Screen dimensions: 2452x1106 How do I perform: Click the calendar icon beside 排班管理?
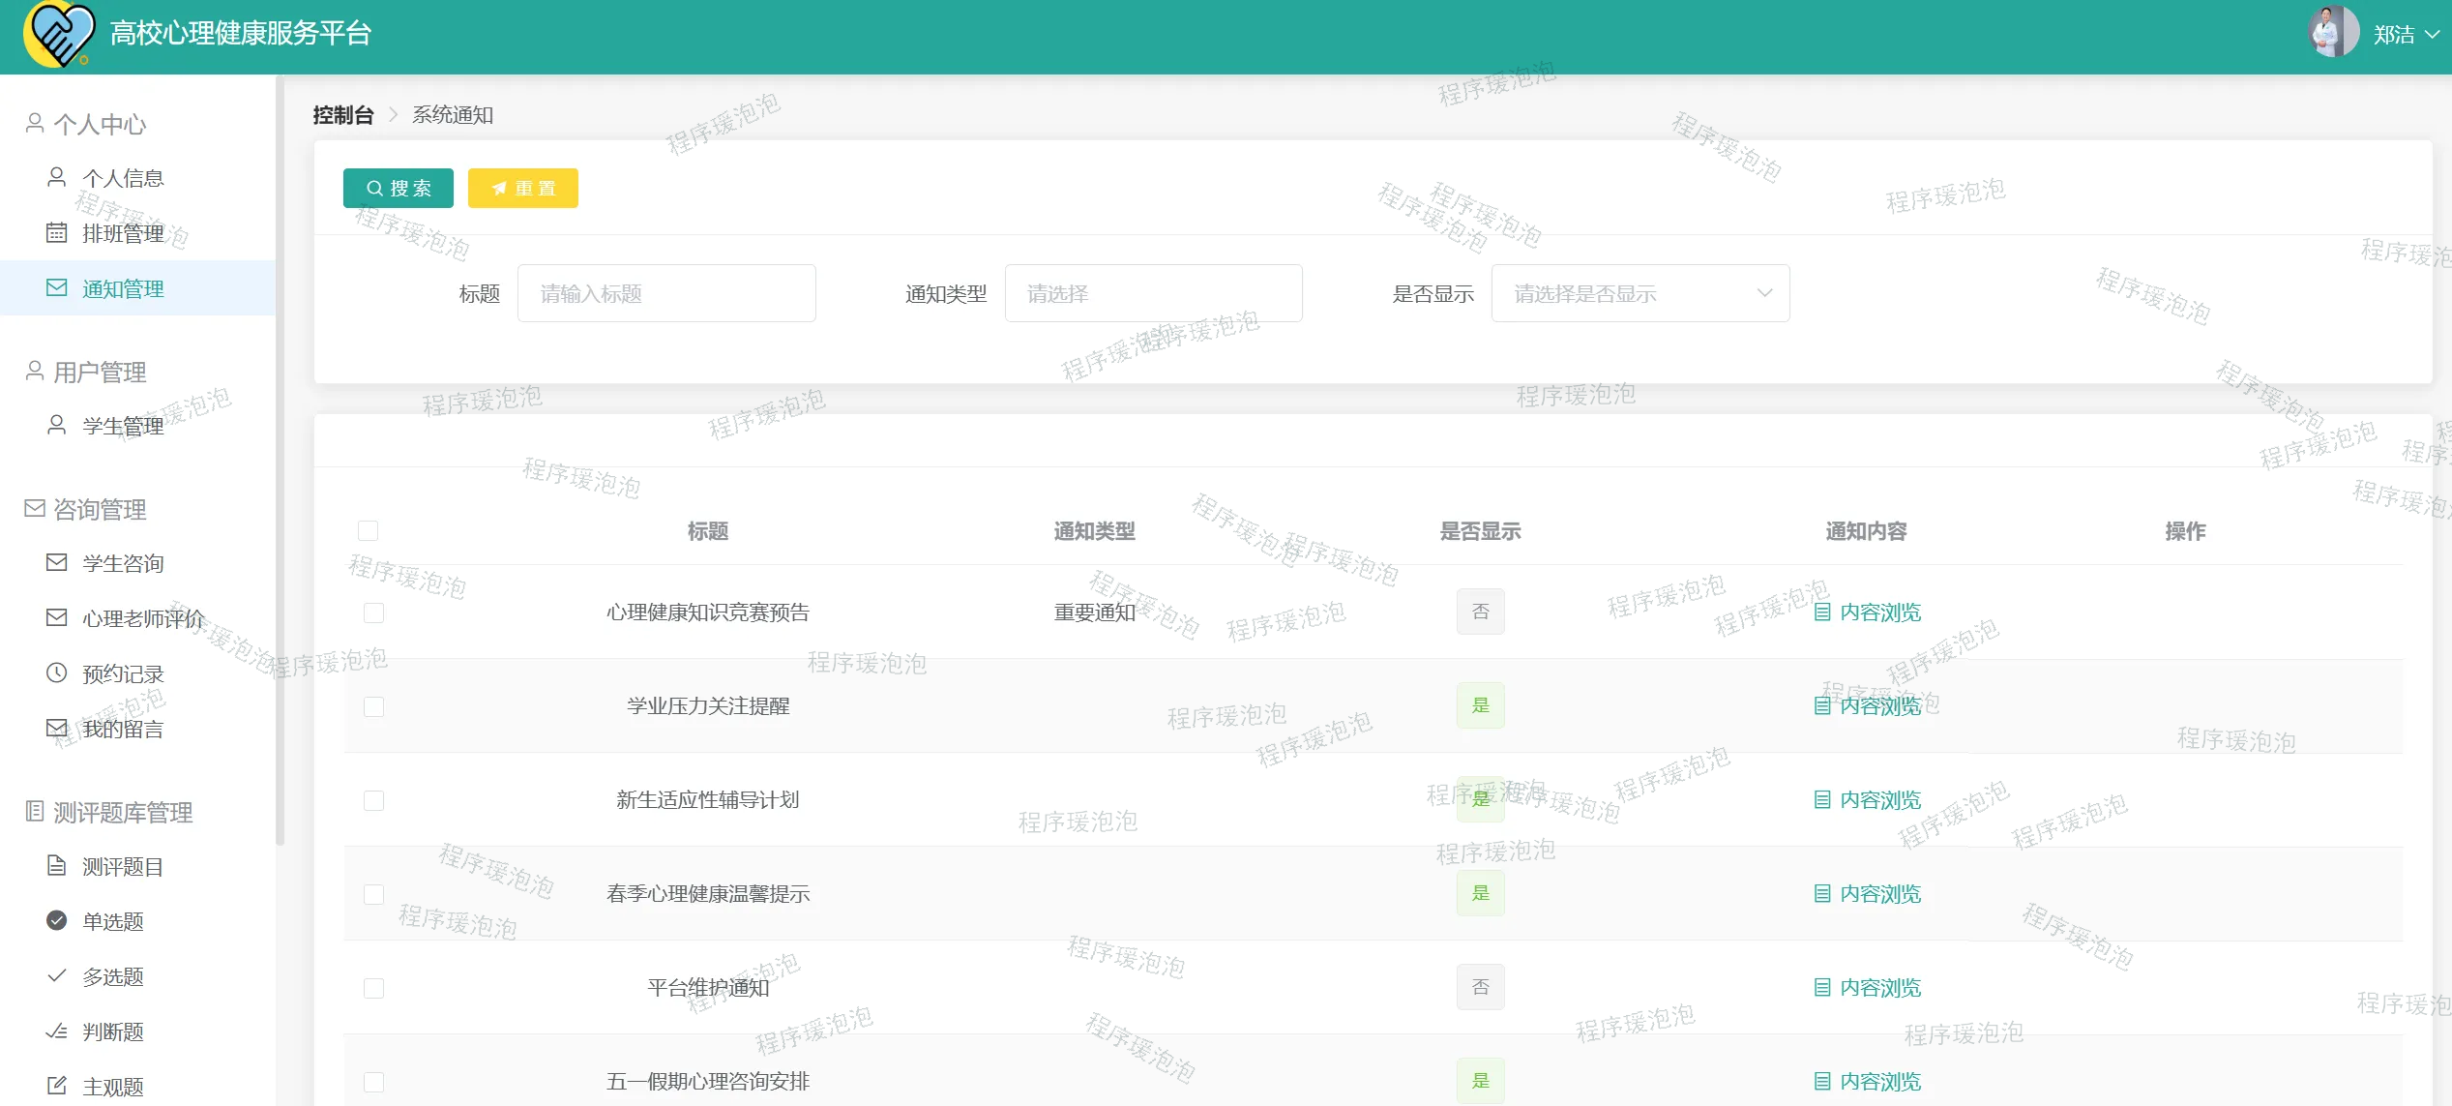coord(57,233)
